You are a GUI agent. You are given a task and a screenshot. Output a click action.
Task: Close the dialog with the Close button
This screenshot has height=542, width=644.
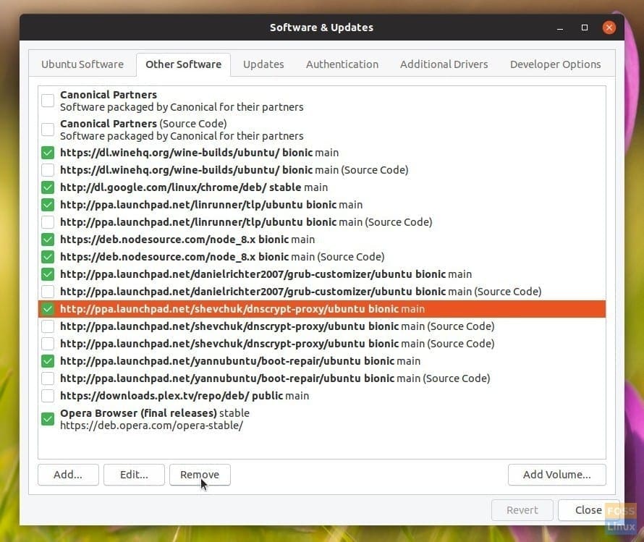(x=588, y=510)
